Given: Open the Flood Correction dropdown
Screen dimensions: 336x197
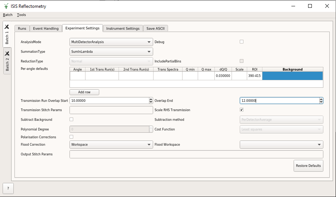Looking at the screenshot, I should pos(111,145).
